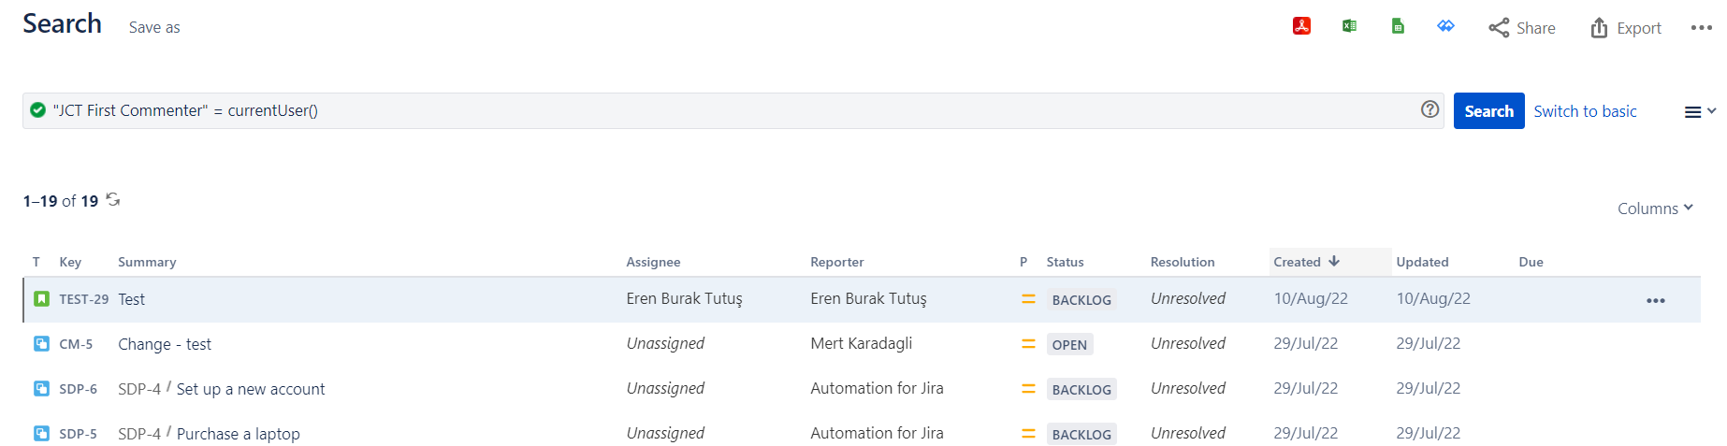The width and height of the screenshot is (1727, 446).
Task: Open the view layout switcher dropdown
Action: [1700, 111]
